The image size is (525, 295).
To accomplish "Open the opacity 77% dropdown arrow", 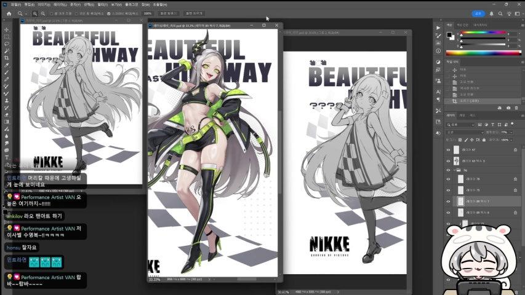I will (x=511, y=133).
